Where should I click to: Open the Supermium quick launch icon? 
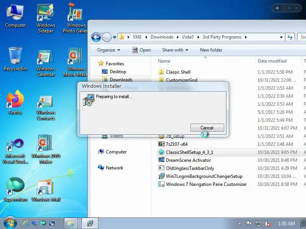coord(43,223)
